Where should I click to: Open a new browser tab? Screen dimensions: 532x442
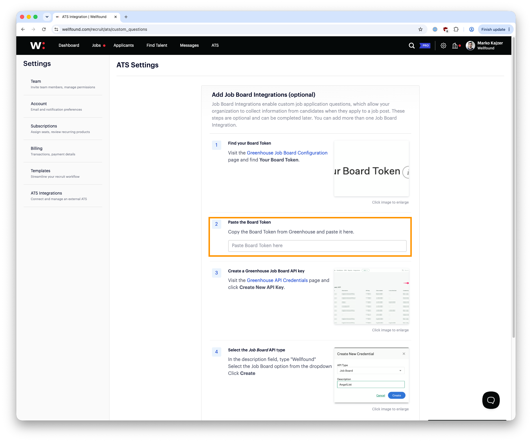coord(126,17)
